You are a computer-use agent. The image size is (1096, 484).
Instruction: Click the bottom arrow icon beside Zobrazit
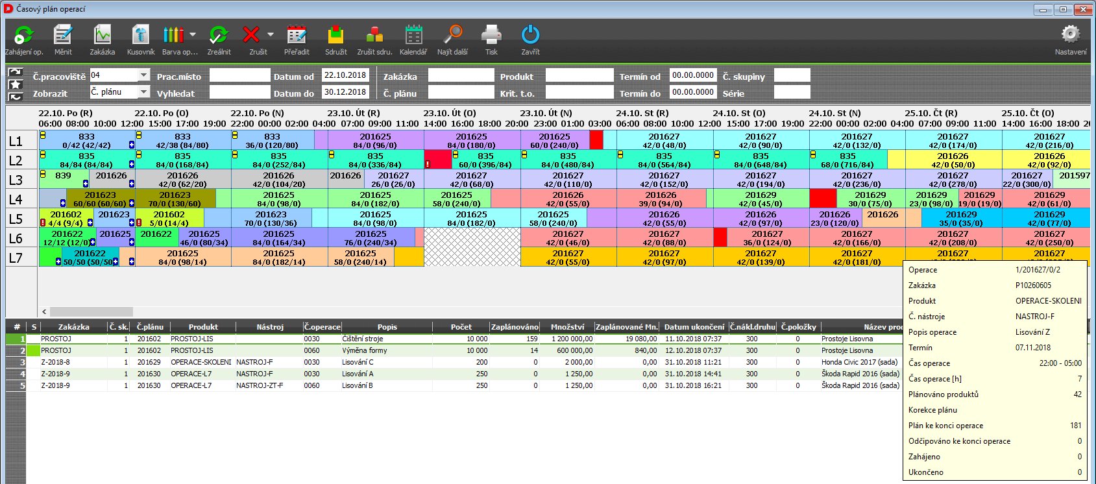(15, 97)
